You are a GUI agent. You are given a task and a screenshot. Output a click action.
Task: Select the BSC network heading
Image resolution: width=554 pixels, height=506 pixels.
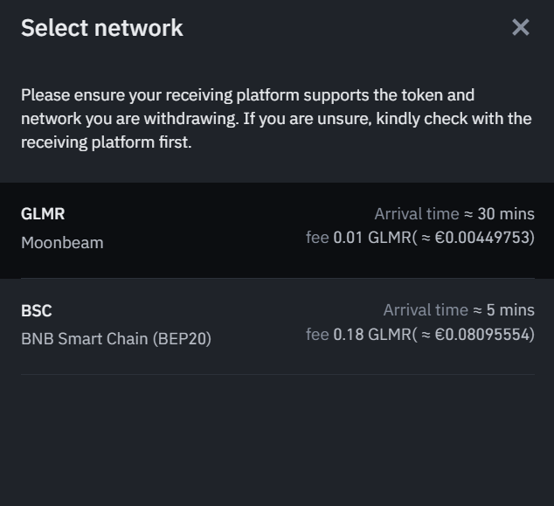coord(37,311)
